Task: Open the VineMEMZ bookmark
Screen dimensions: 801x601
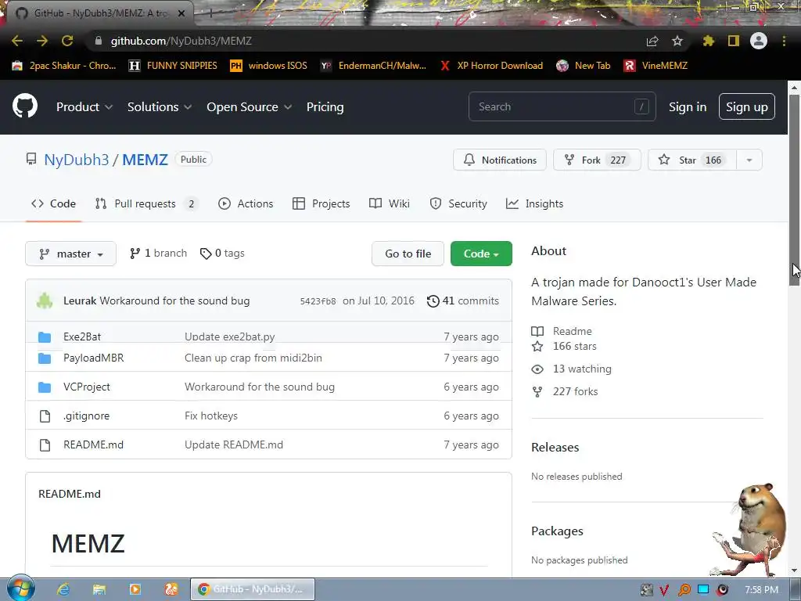Action: tap(656, 66)
